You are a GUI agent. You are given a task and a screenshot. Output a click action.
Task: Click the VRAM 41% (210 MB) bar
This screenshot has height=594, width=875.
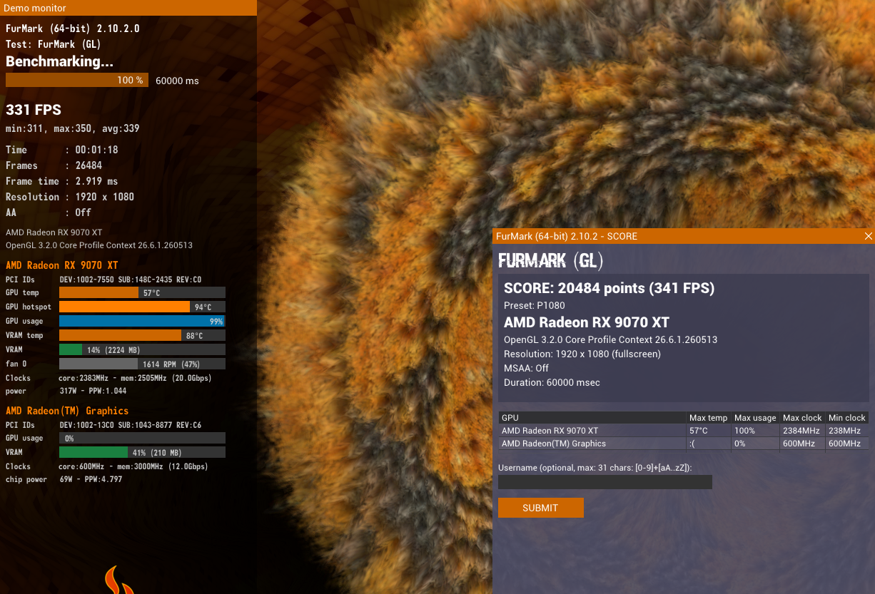point(142,452)
